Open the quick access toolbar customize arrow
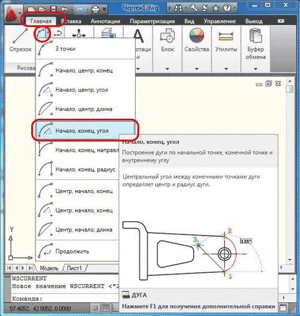Screen dimensions: 300x316 (104, 9)
